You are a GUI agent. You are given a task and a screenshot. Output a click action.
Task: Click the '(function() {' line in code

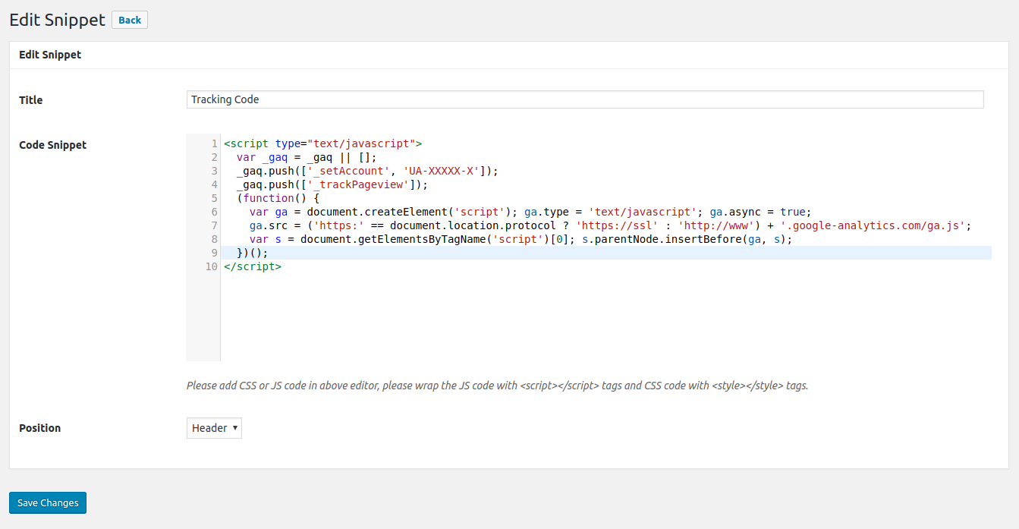pos(278,198)
